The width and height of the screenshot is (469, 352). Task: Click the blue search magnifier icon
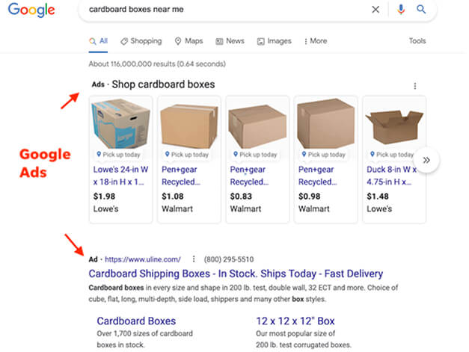pyautogui.click(x=421, y=10)
